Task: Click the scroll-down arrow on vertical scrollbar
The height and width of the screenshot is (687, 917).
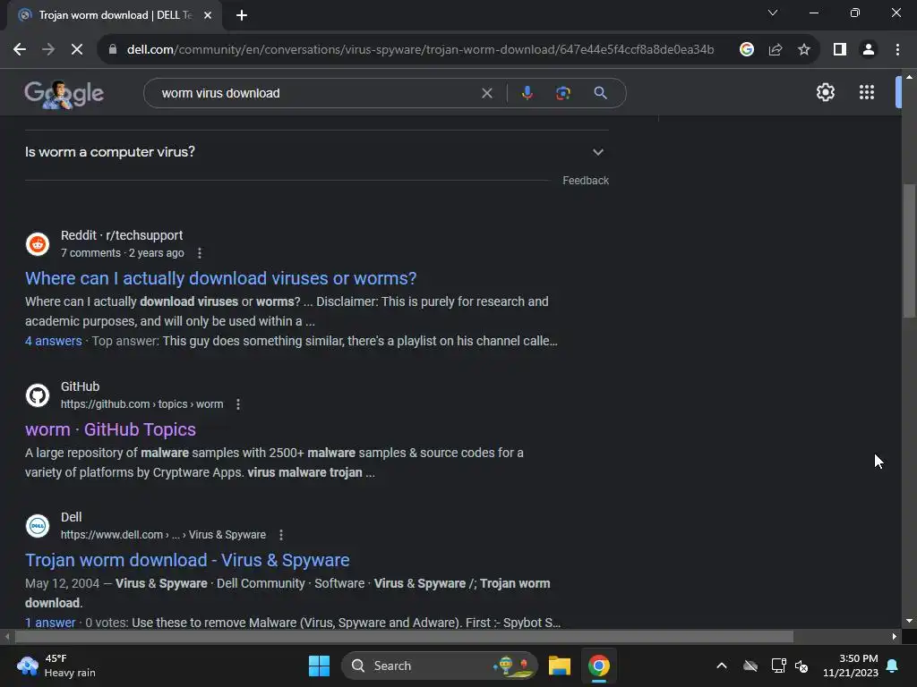Action: [x=909, y=621]
